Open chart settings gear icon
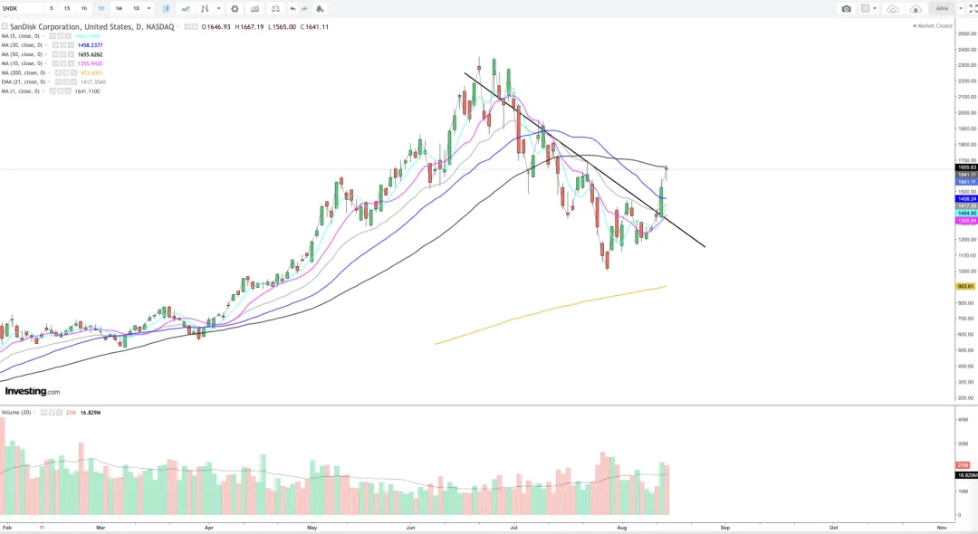978x534 pixels. click(x=235, y=9)
